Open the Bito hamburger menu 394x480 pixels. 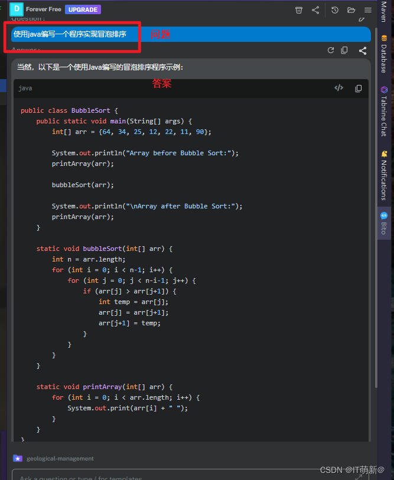pyautogui.click(x=368, y=10)
